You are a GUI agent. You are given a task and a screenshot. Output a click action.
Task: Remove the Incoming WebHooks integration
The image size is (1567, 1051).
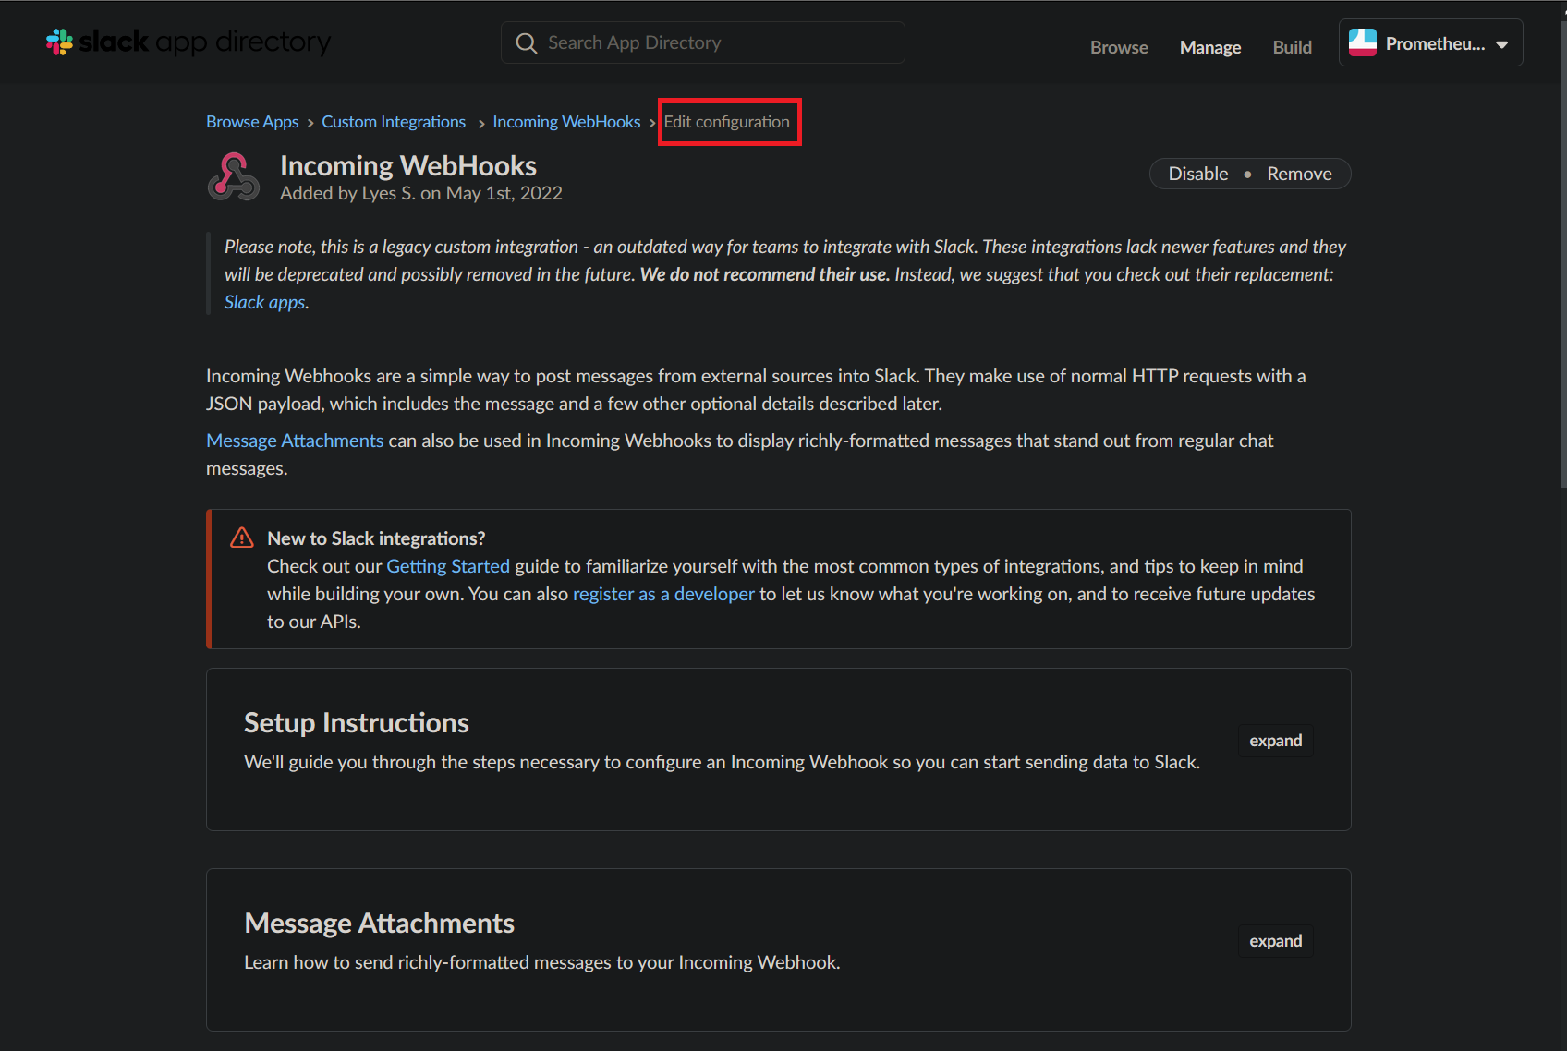1299,174
